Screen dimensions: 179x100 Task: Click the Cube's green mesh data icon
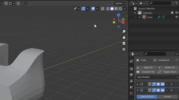pyautogui.click(x=163, y=17)
